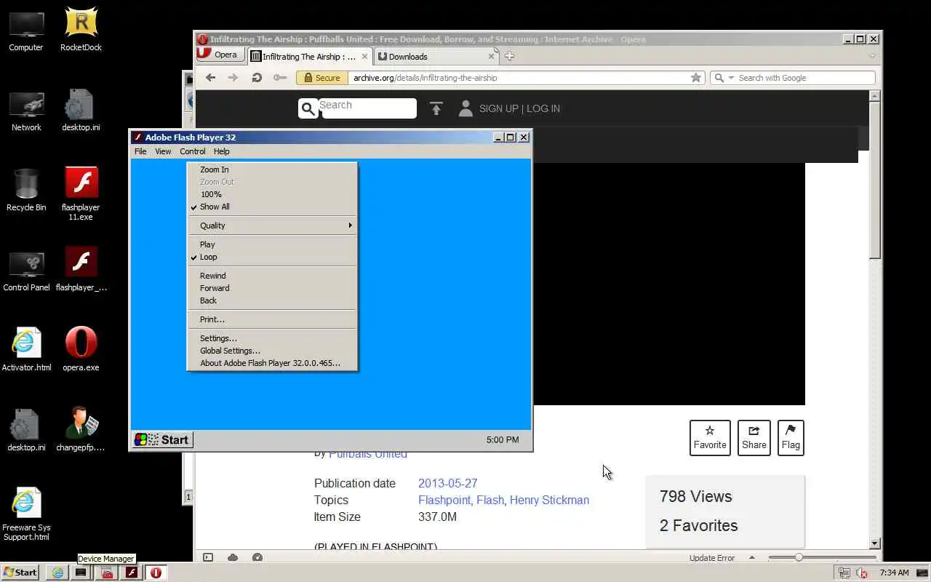Image resolution: width=931 pixels, height=582 pixels.
Task: Open About Adobe Flash Player 32.0.0.465
Action: tap(271, 363)
